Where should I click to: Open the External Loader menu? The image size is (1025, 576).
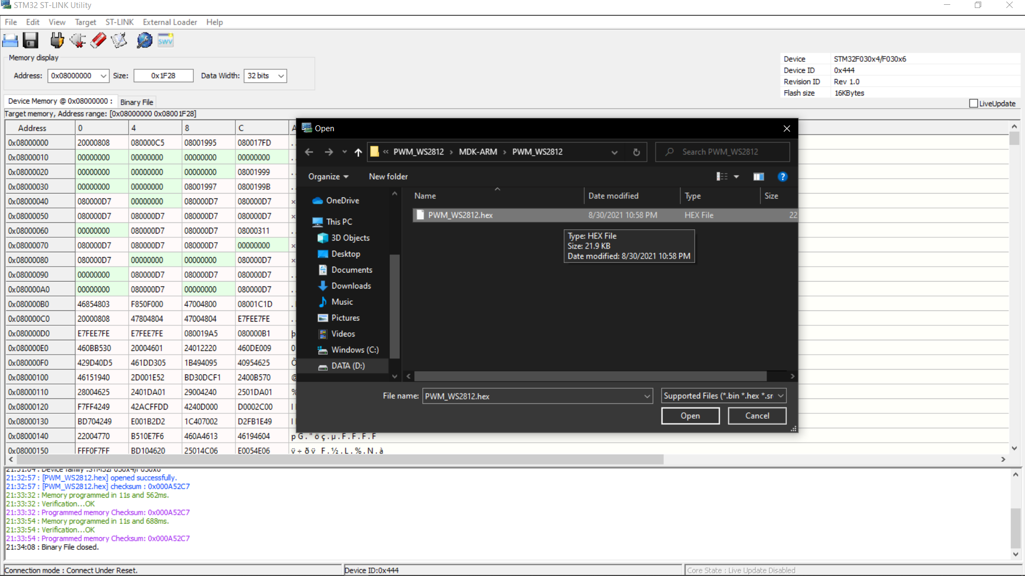[x=170, y=22]
